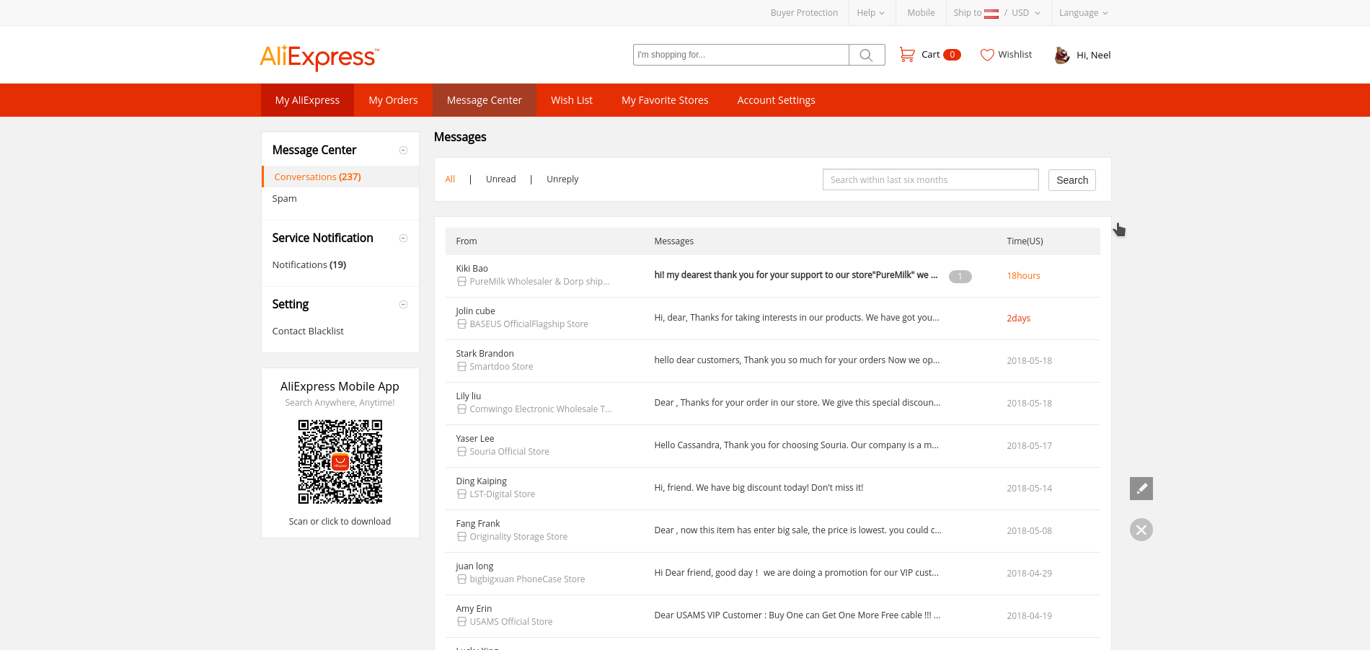
Task: Click 'Scan or click to download' text
Action: click(x=340, y=522)
